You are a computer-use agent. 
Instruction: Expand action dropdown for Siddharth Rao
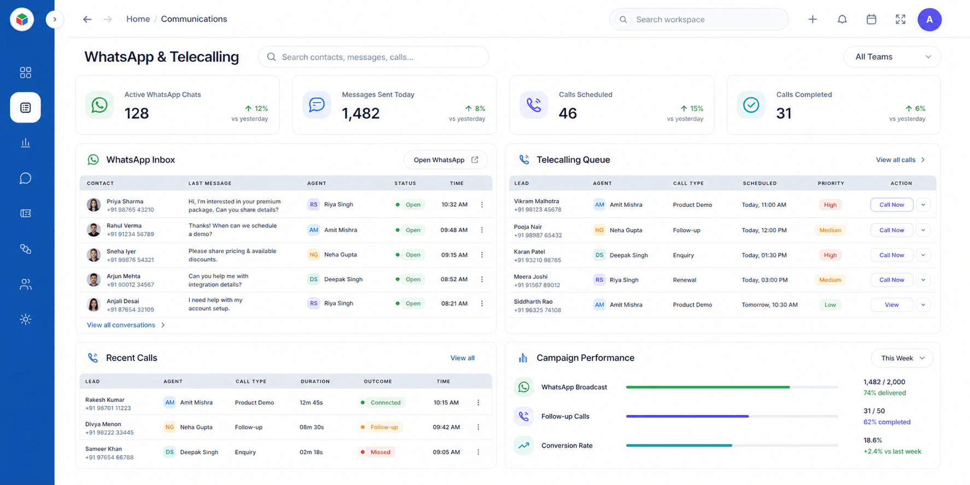[923, 305]
